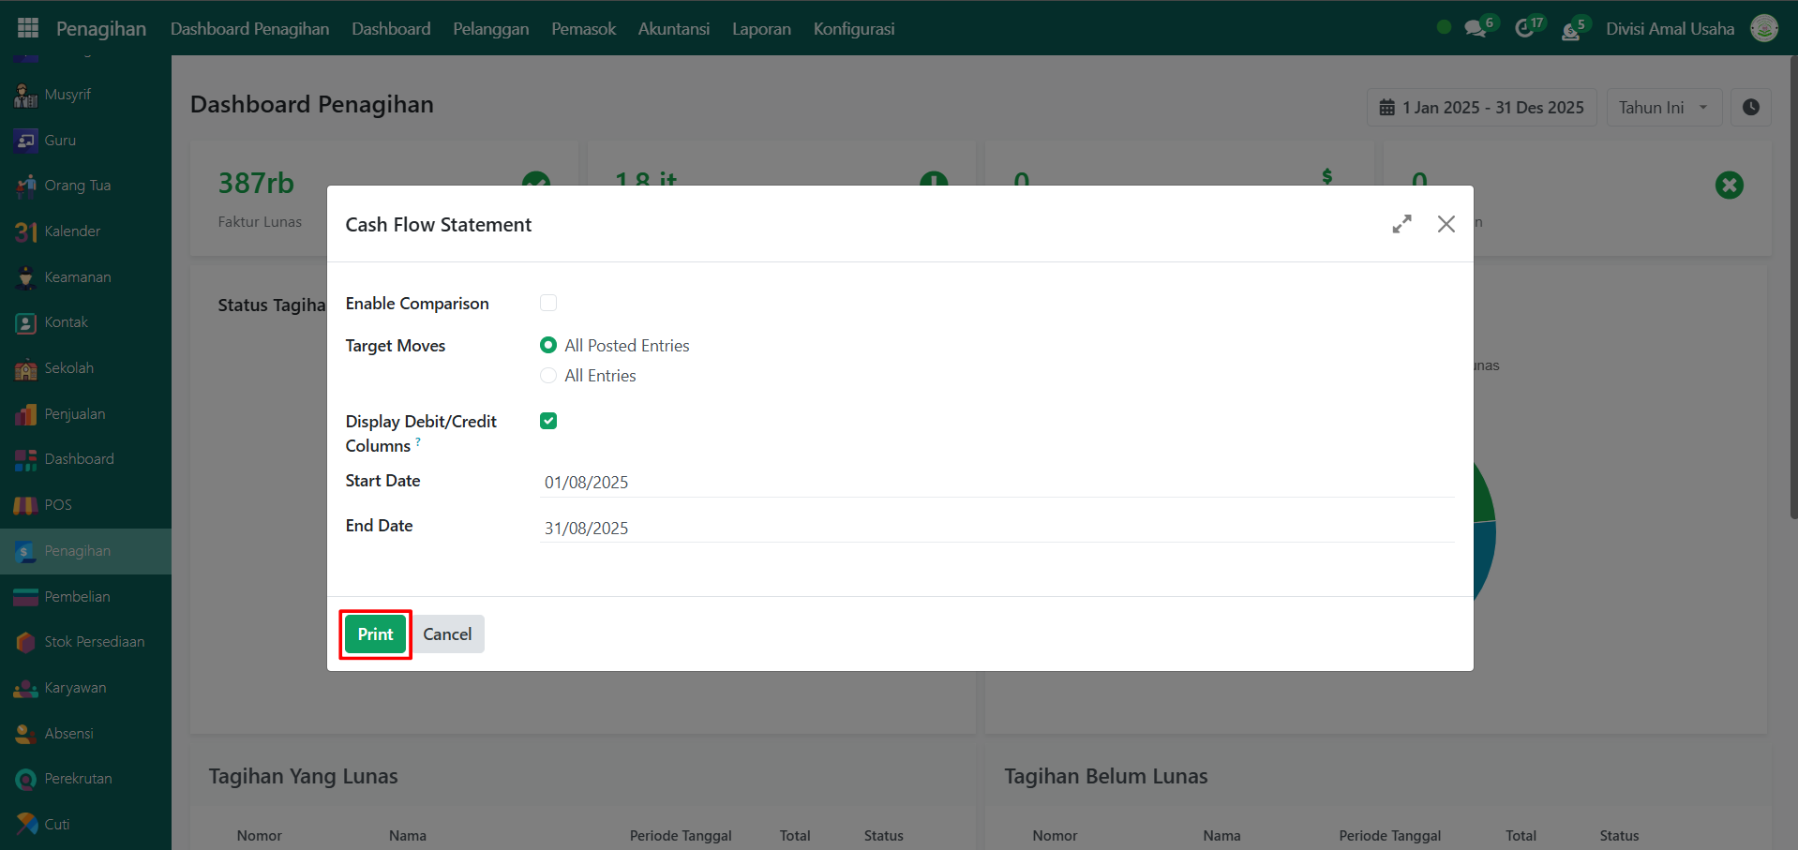Click the clock history icon beside Tahun Ini

pyautogui.click(x=1750, y=108)
